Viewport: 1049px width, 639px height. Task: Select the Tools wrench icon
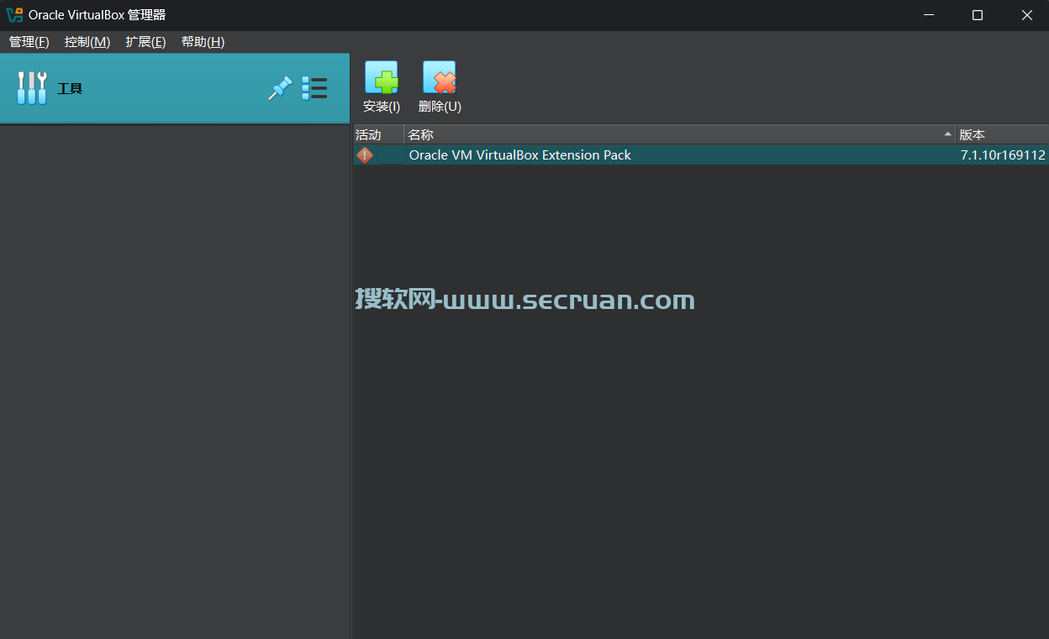point(32,88)
